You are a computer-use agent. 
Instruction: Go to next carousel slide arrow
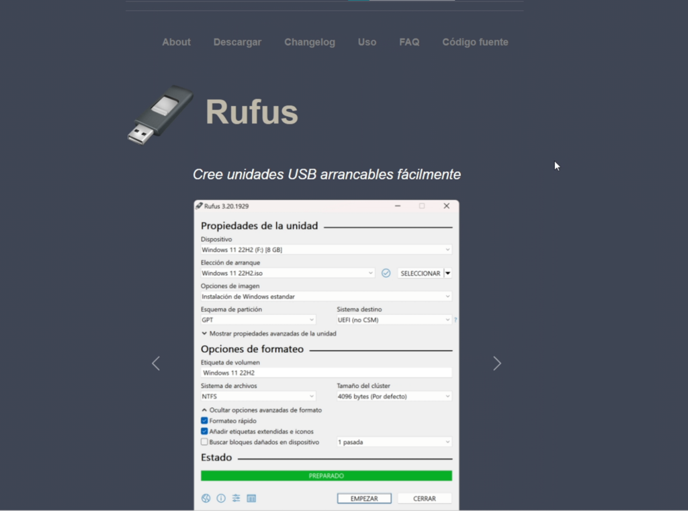pyautogui.click(x=497, y=363)
